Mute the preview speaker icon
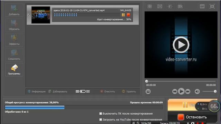The image size is (221, 124). pyautogui.click(x=197, y=92)
